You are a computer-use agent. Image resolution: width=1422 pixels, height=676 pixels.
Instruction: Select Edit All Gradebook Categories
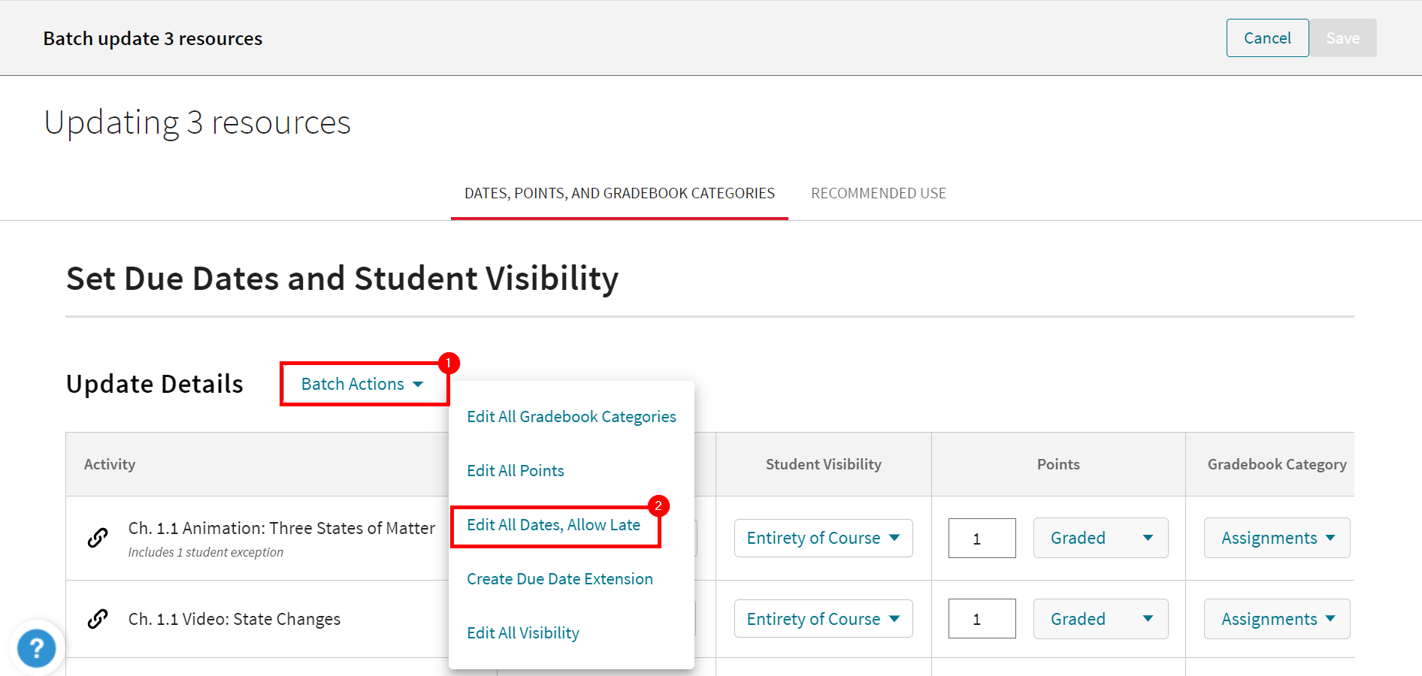[x=571, y=416]
